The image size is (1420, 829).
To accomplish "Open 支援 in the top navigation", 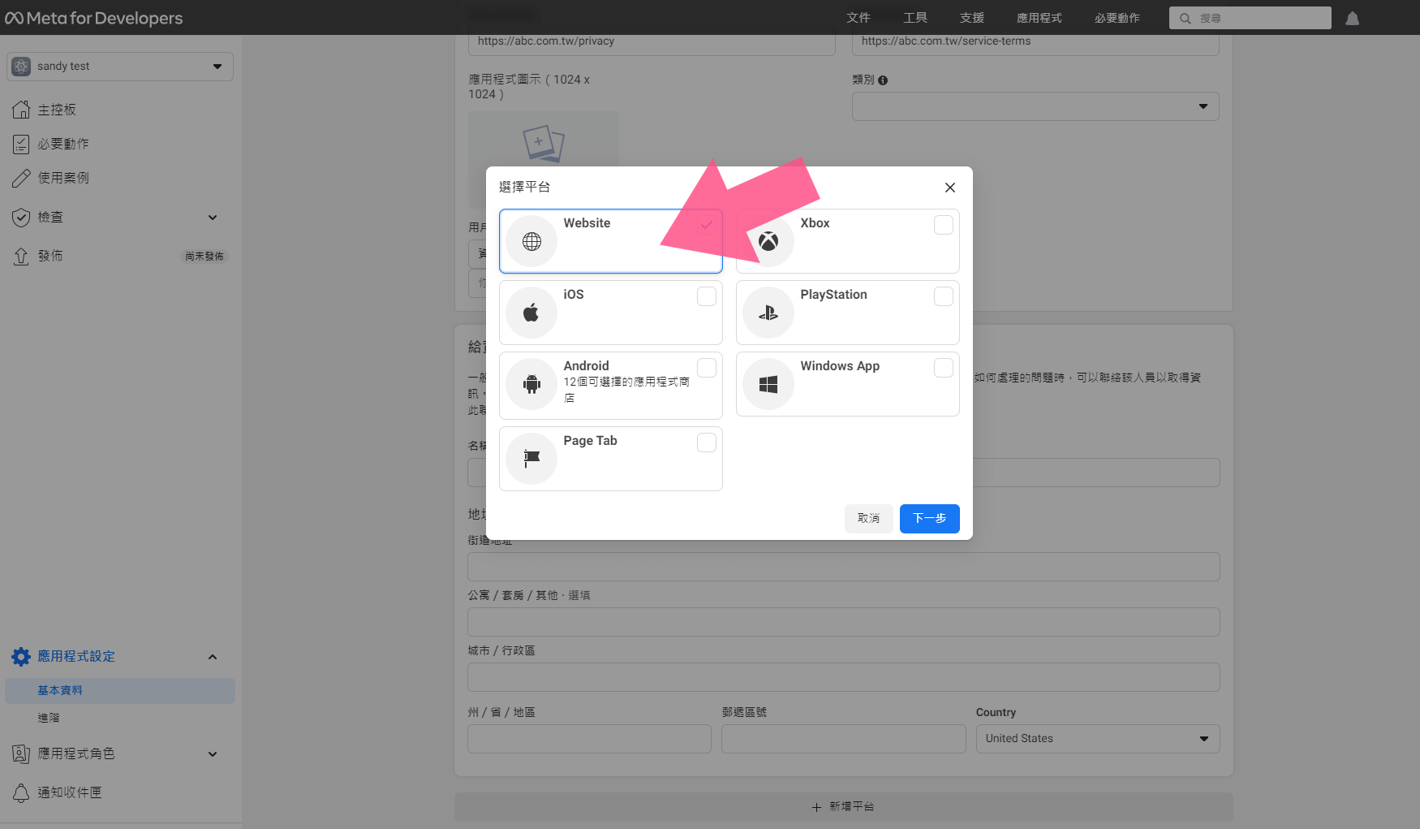I will (972, 18).
